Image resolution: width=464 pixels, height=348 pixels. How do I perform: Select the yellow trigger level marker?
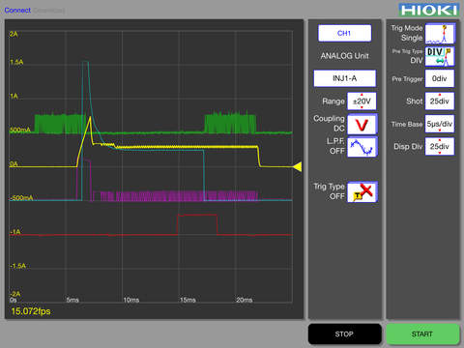tap(297, 166)
